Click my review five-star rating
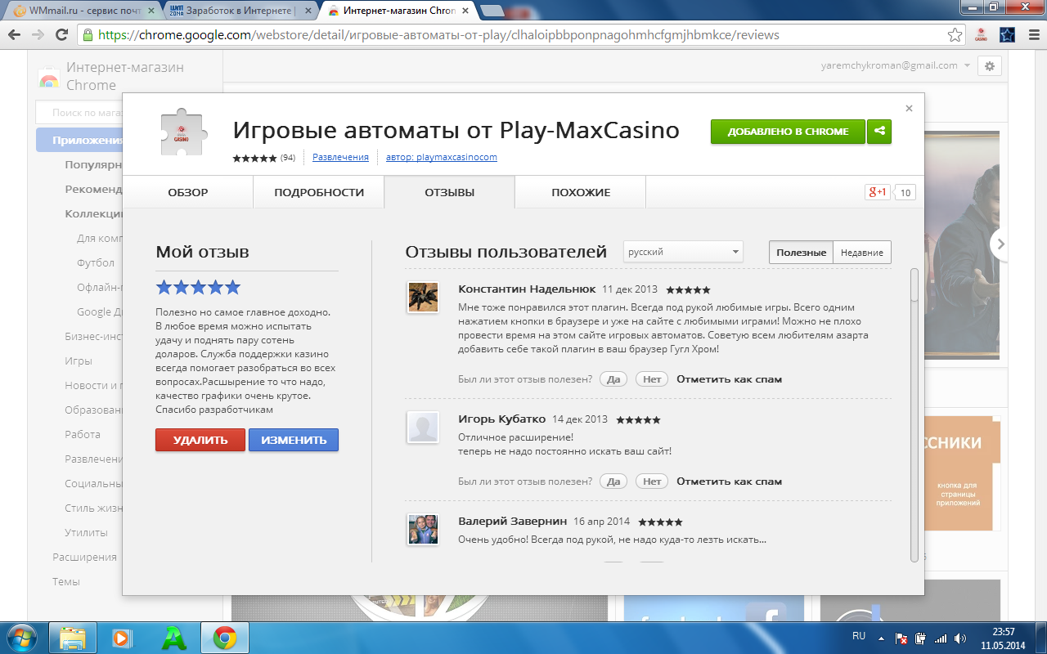This screenshot has height=654, width=1047. tap(199, 287)
